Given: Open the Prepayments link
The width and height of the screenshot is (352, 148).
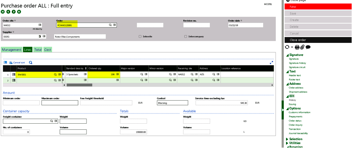Looking at the screenshot, I should [296, 117].
